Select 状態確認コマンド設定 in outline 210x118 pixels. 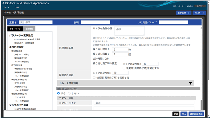(x=23, y=69)
